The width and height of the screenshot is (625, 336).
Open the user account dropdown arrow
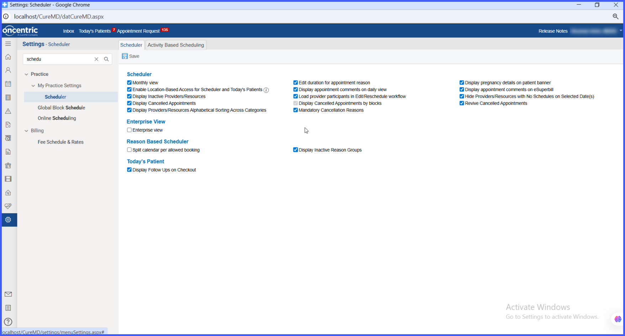point(621,31)
